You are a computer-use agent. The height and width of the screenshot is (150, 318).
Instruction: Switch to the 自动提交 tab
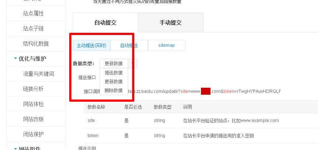(x=106, y=22)
